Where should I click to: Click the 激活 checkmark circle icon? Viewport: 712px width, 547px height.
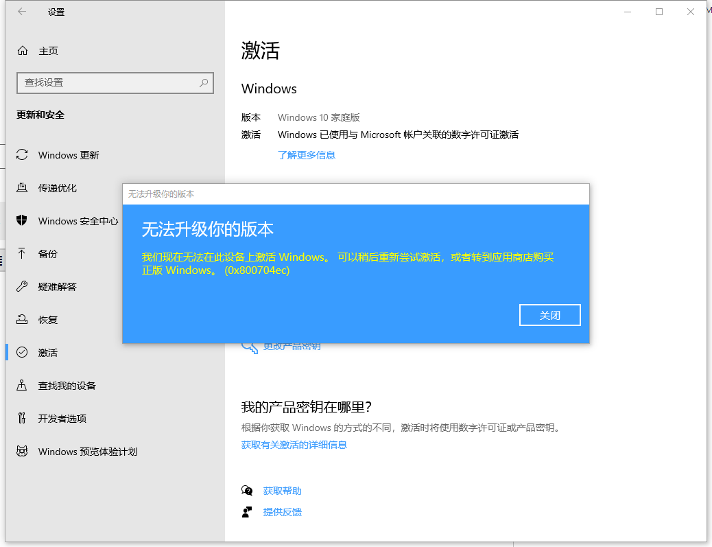(22, 352)
